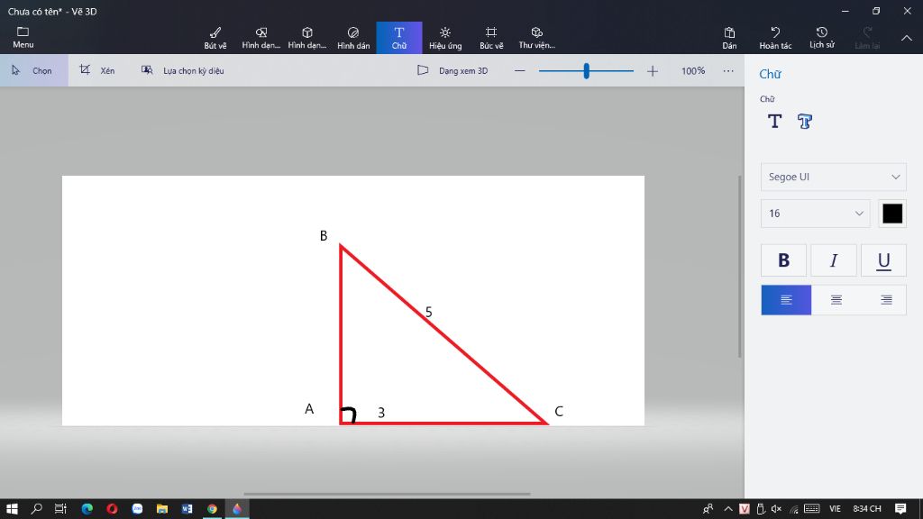Select the 3D text icon
This screenshot has height=519, width=923.
(x=804, y=122)
